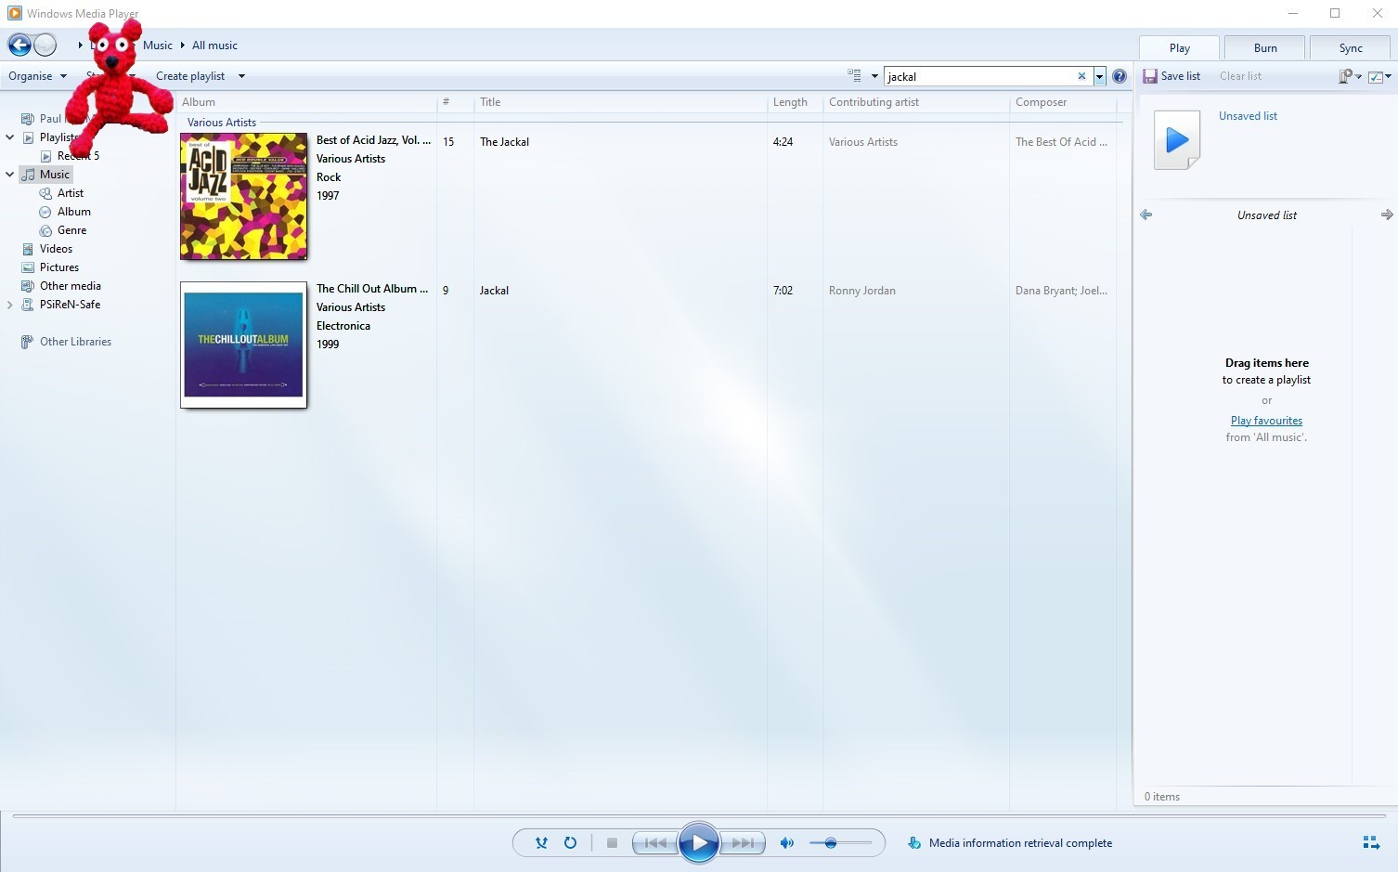Expand the PSiReN-Safe tree node

click(10, 305)
